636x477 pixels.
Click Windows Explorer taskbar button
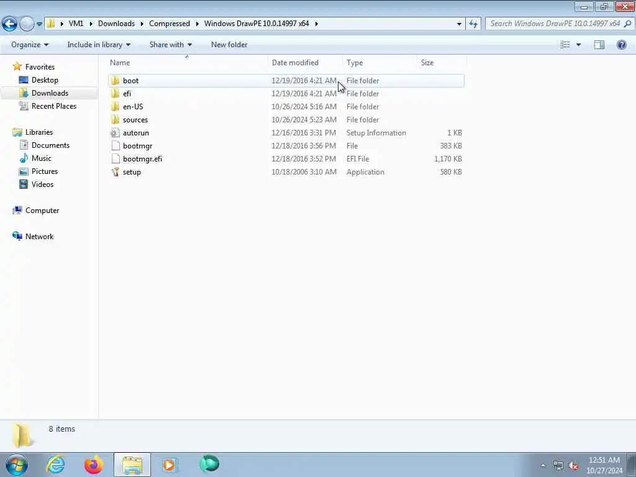point(132,465)
